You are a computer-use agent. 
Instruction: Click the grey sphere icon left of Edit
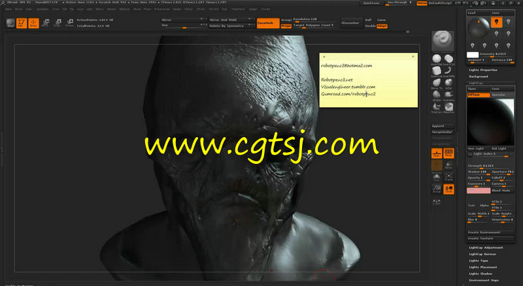[10, 23]
